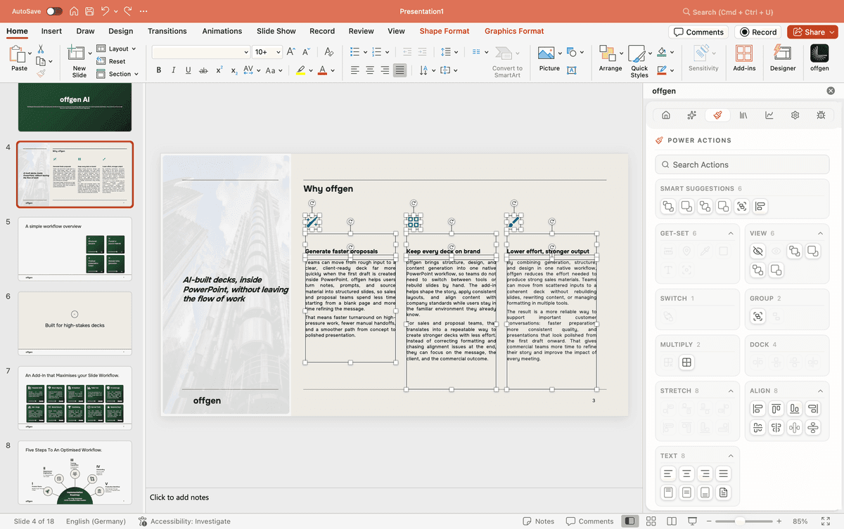Click the Align Right action in ALIGN section
844x529 pixels.
click(x=812, y=409)
